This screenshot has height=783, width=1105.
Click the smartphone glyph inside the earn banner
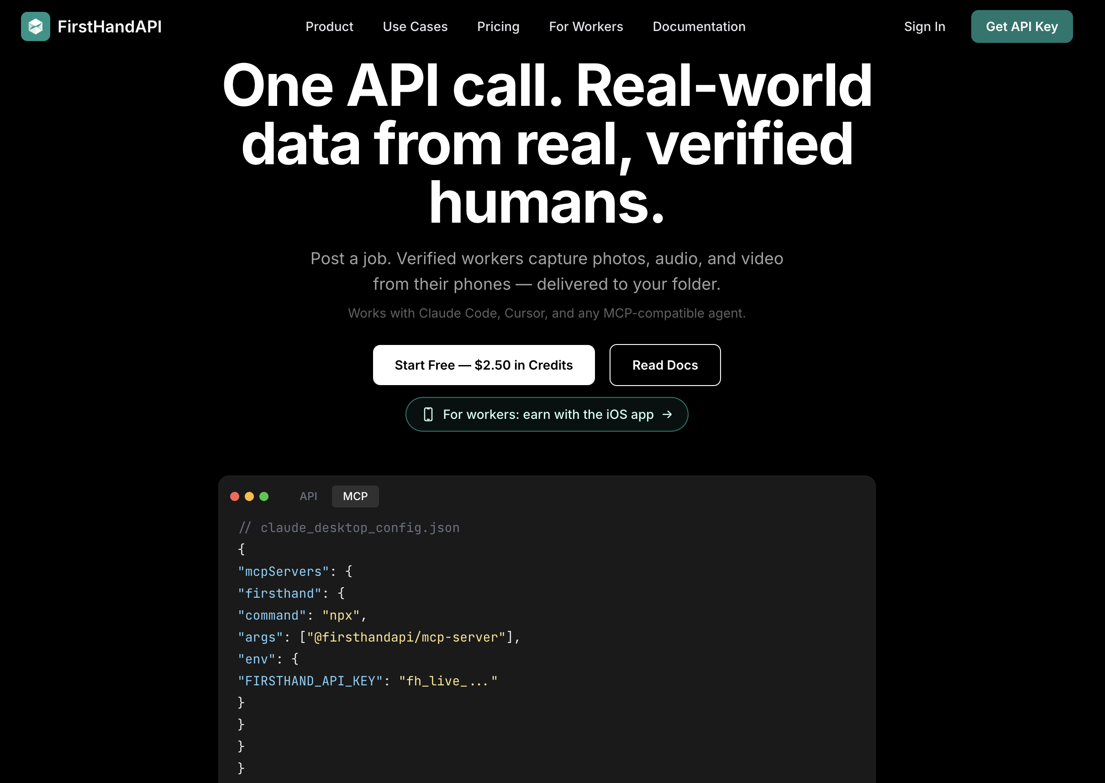click(x=428, y=414)
